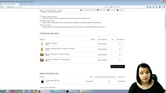Launch Excel from the taskbar
The image size is (166, 93).
(24, 91)
